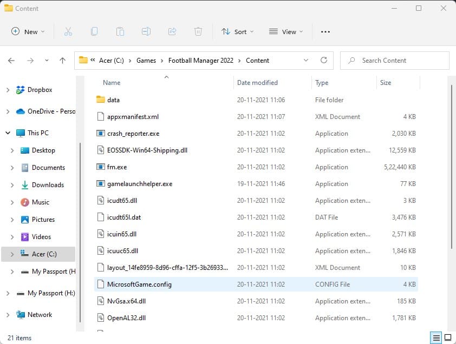
Task: Sort by Size column header
Action: 386,83
